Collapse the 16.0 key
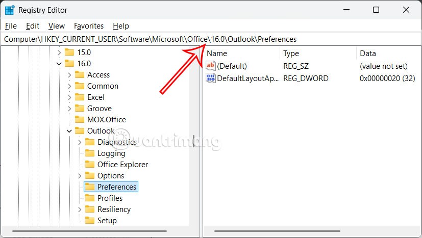The width and height of the screenshot is (422, 238). 59,64
